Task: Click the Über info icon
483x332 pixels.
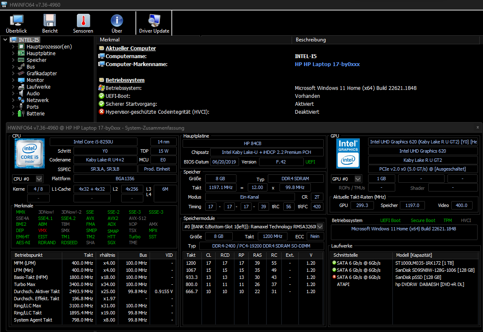Action: point(117,23)
